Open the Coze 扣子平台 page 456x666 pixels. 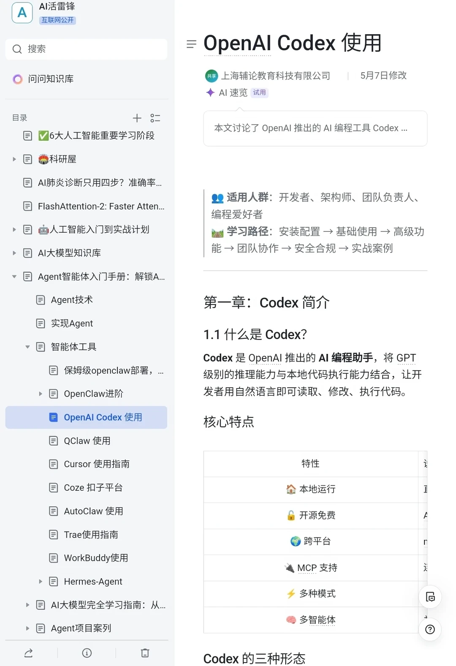93,488
